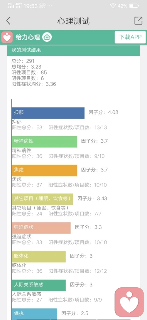Tap the floating pink heart icon
The image size is (147, 320).
[x=129, y=302]
